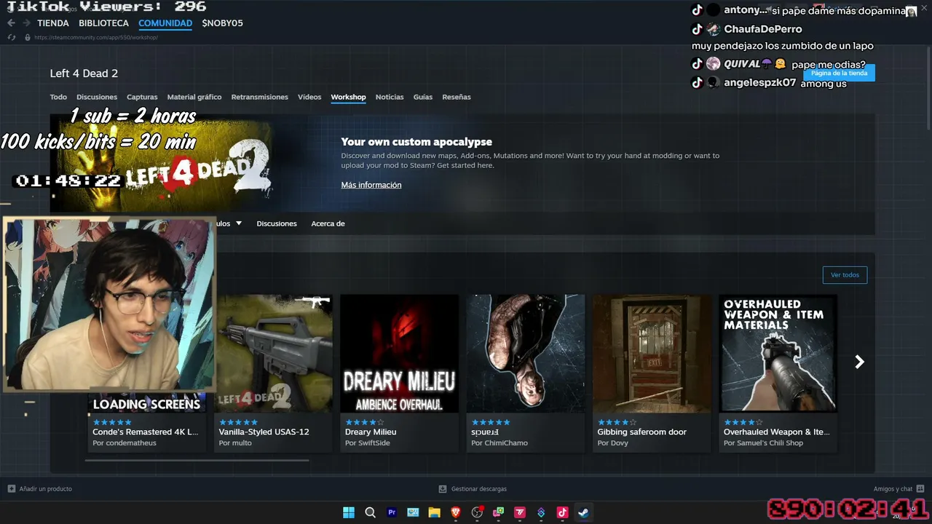
Task: Launch Adobe Premiere Pro from the taskbar
Action: pyautogui.click(x=392, y=512)
